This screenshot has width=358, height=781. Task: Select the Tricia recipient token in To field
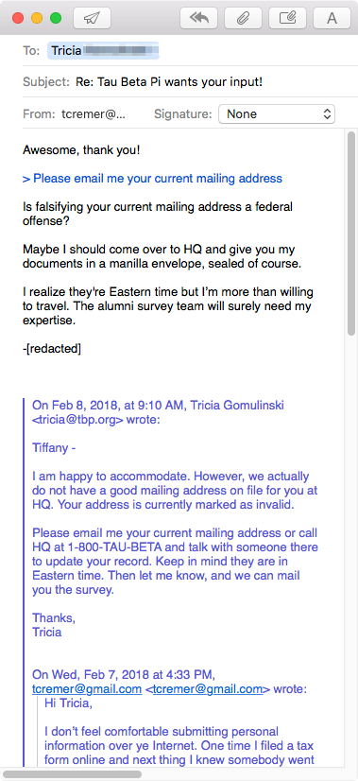[103, 51]
